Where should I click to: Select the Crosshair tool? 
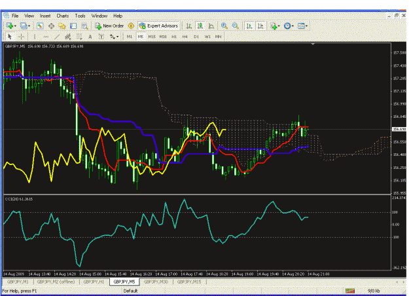[21, 37]
